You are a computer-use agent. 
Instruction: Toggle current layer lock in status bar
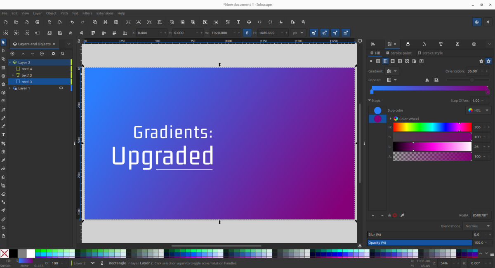[102, 263]
